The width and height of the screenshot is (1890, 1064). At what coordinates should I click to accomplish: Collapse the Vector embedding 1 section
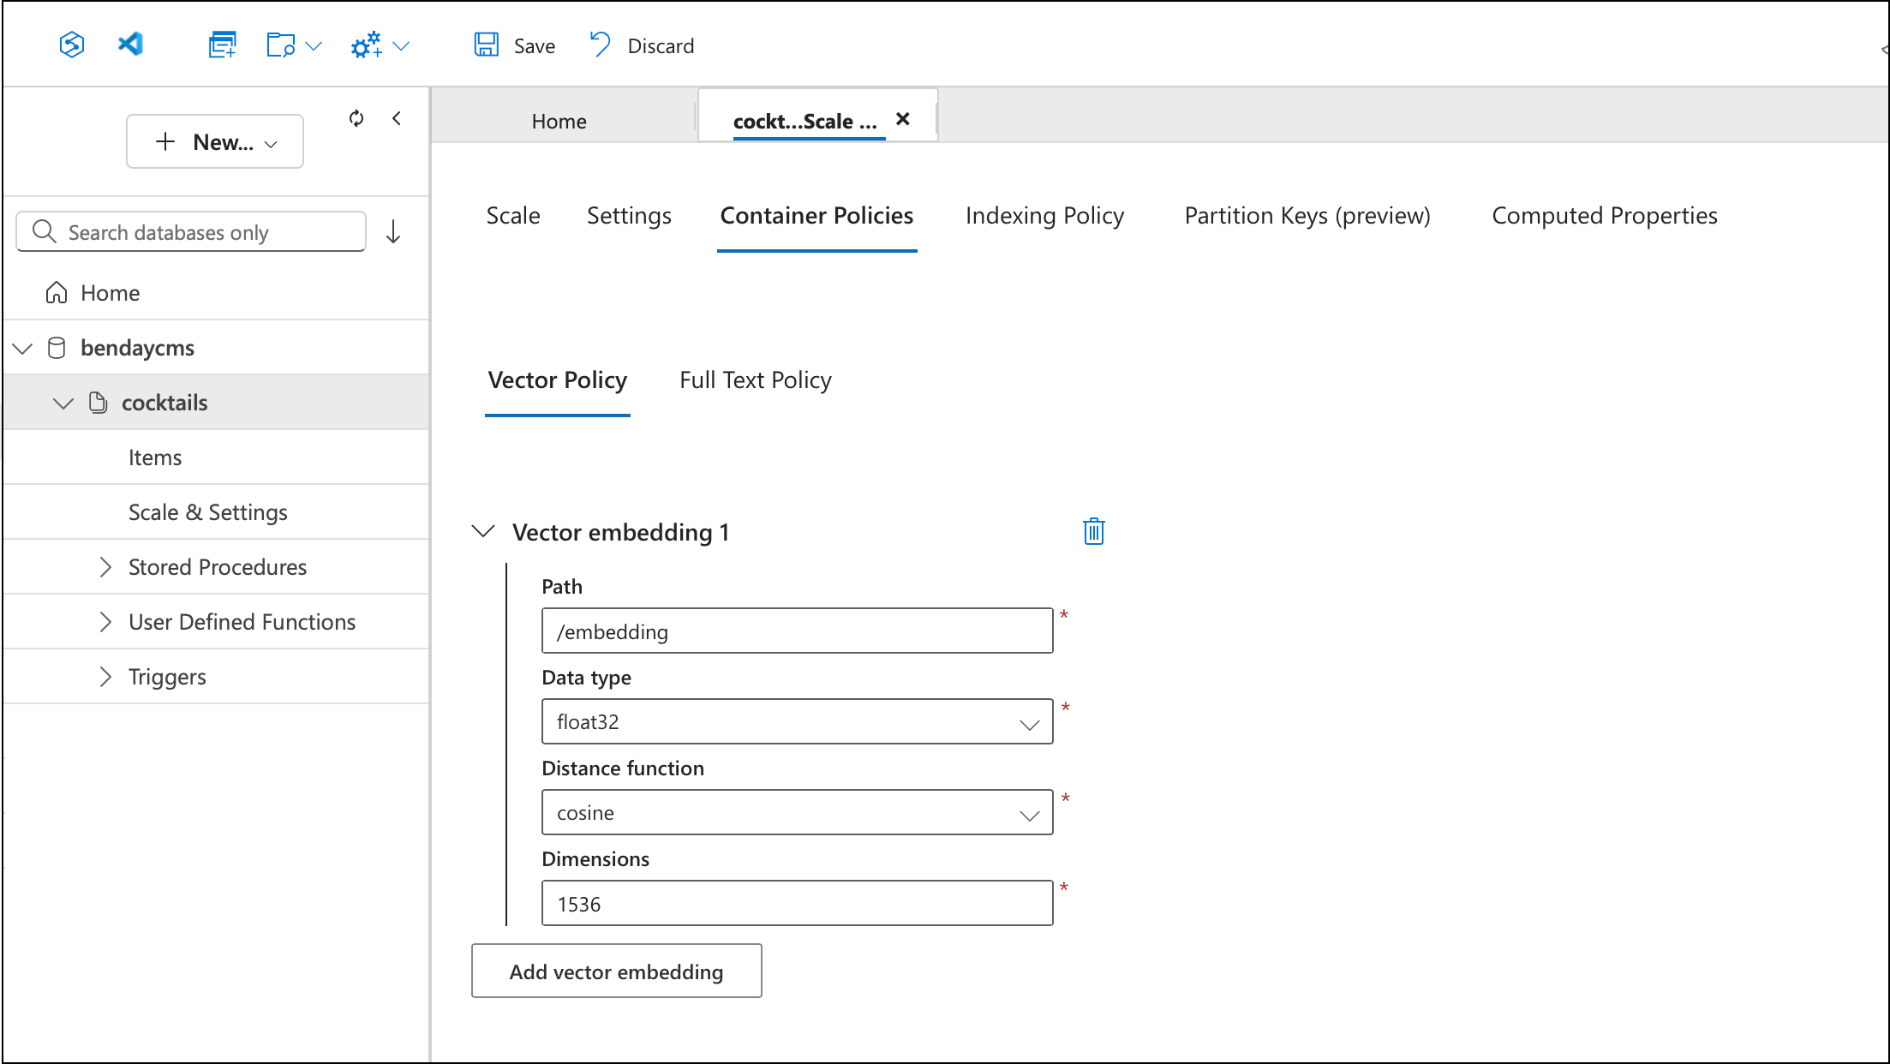point(483,531)
